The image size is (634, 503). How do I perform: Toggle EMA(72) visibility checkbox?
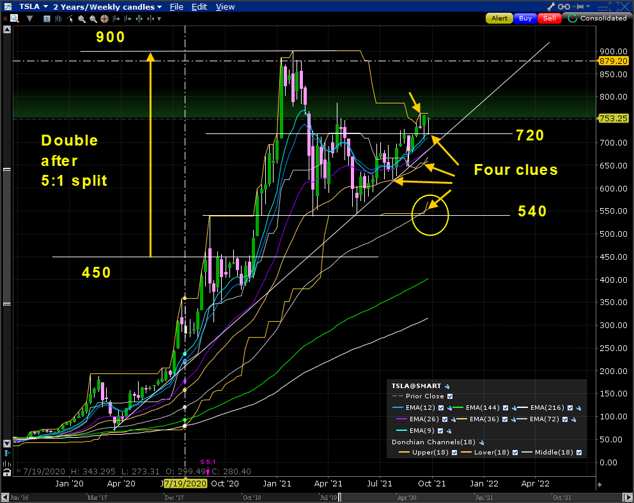tap(565, 419)
